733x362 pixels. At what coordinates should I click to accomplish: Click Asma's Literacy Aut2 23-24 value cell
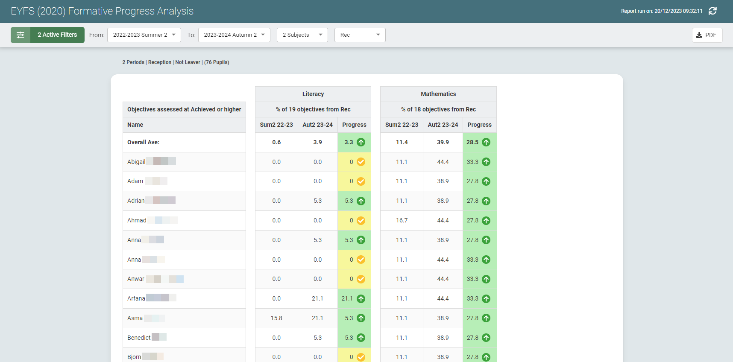tap(317, 318)
